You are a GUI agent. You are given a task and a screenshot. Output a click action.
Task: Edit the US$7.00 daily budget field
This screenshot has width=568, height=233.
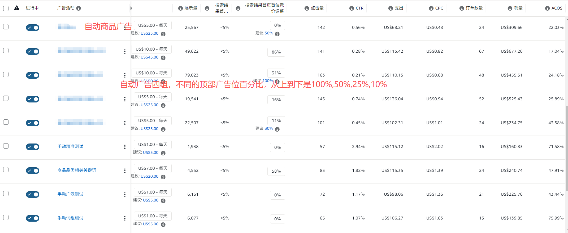point(153,168)
